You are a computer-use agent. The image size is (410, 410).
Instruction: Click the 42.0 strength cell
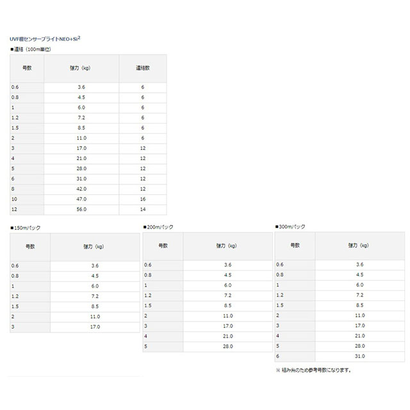pyautogui.click(x=81, y=189)
